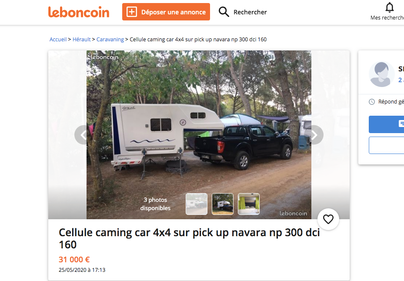Click the seller profile avatar
404x281 pixels.
[381, 74]
